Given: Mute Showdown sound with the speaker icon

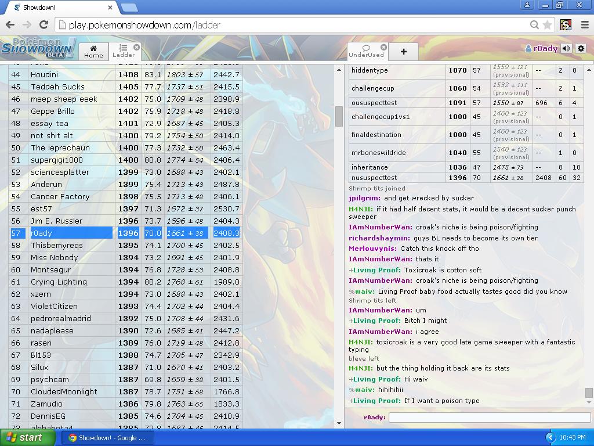Looking at the screenshot, I should (x=565, y=49).
